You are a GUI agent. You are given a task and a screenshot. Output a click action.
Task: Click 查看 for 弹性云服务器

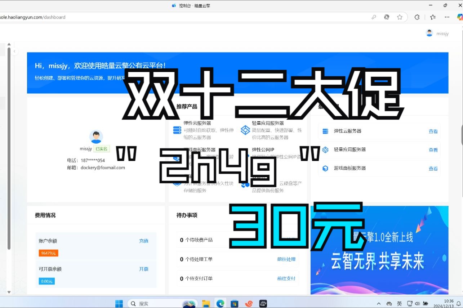click(433, 131)
